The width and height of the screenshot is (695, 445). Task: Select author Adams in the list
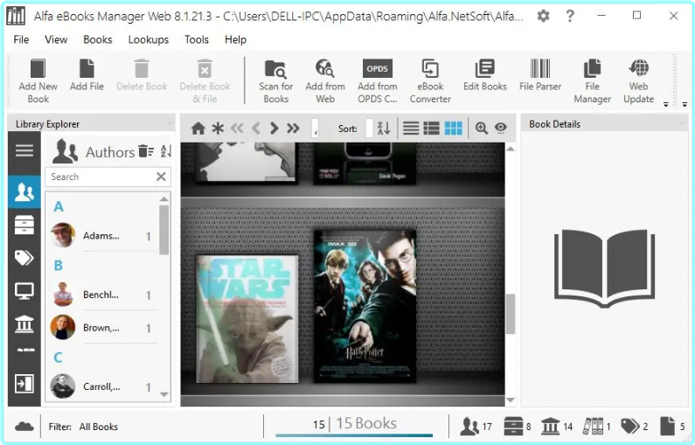click(101, 235)
